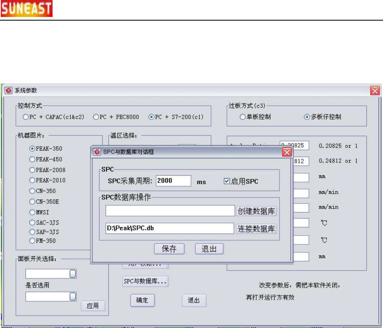Click the field showing 0.20825
The height and width of the screenshot is (328, 383).
[294, 145]
